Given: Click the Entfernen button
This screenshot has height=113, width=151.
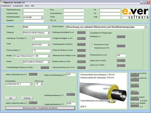Looking at the screenshot, I should tap(27, 98).
